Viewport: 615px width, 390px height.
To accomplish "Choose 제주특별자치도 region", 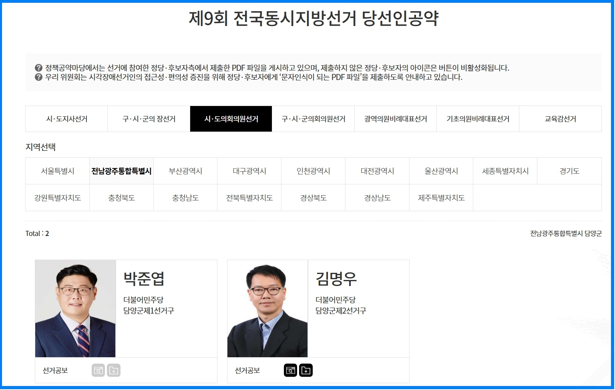I will coord(441,198).
